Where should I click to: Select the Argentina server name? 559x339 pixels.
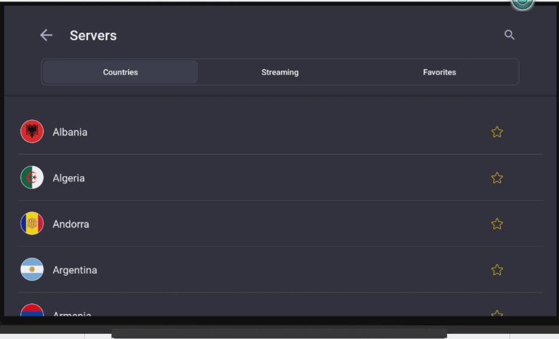pos(75,270)
